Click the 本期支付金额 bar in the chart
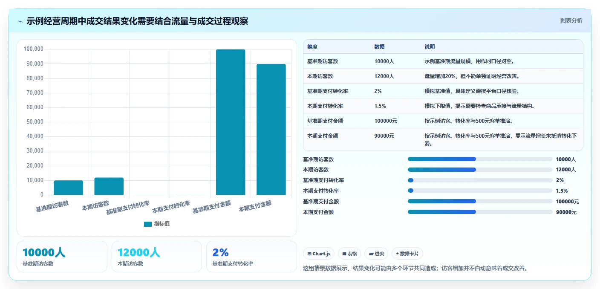600x289 pixels. 271,129
